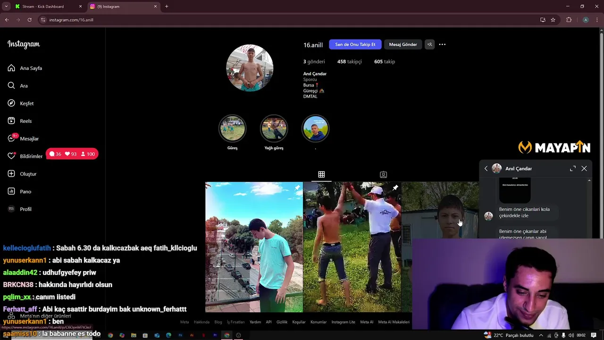Viewport: 604px width, 340px height.
Task: Open Premiere Pro from the taskbar
Action: [215, 335]
